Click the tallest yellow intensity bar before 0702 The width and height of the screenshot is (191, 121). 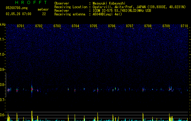32,116
